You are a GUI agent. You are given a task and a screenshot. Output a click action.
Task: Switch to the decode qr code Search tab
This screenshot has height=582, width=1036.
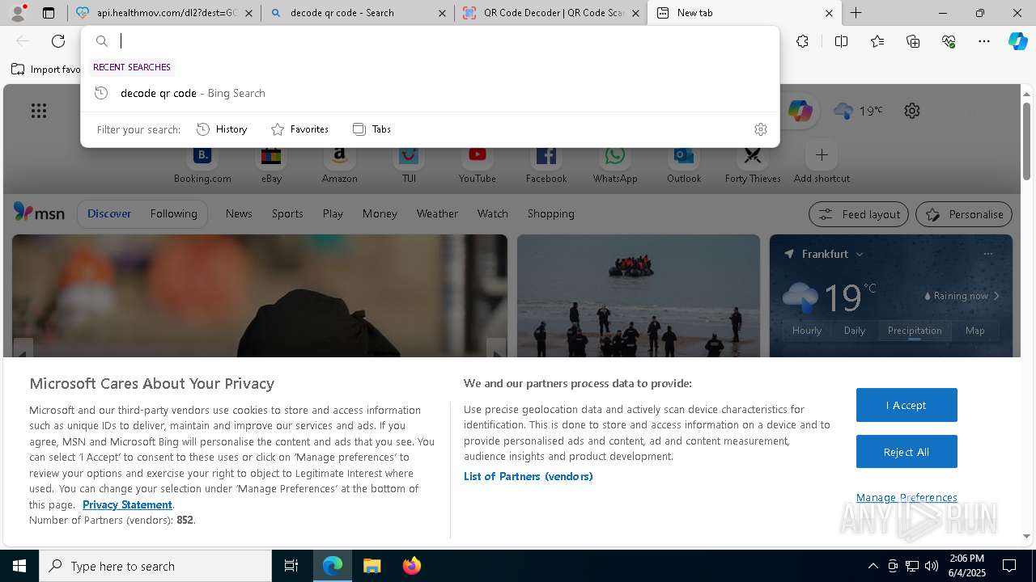[x=359, y=13]
